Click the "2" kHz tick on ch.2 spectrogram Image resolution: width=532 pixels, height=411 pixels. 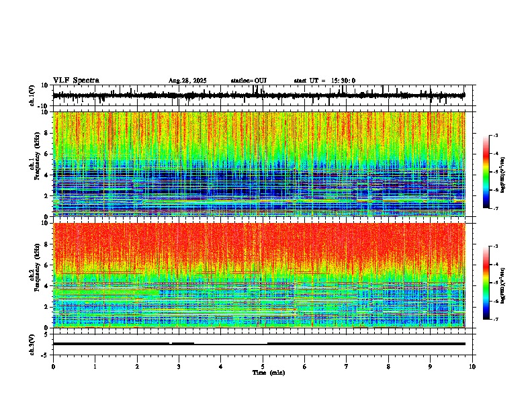pos(47,307)
